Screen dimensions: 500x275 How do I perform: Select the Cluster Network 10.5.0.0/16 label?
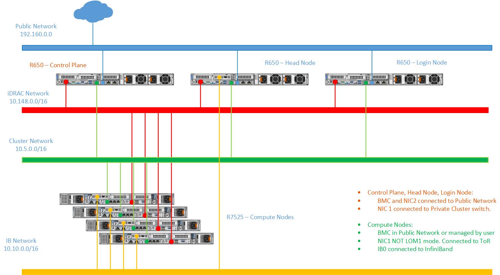[31, 145]
